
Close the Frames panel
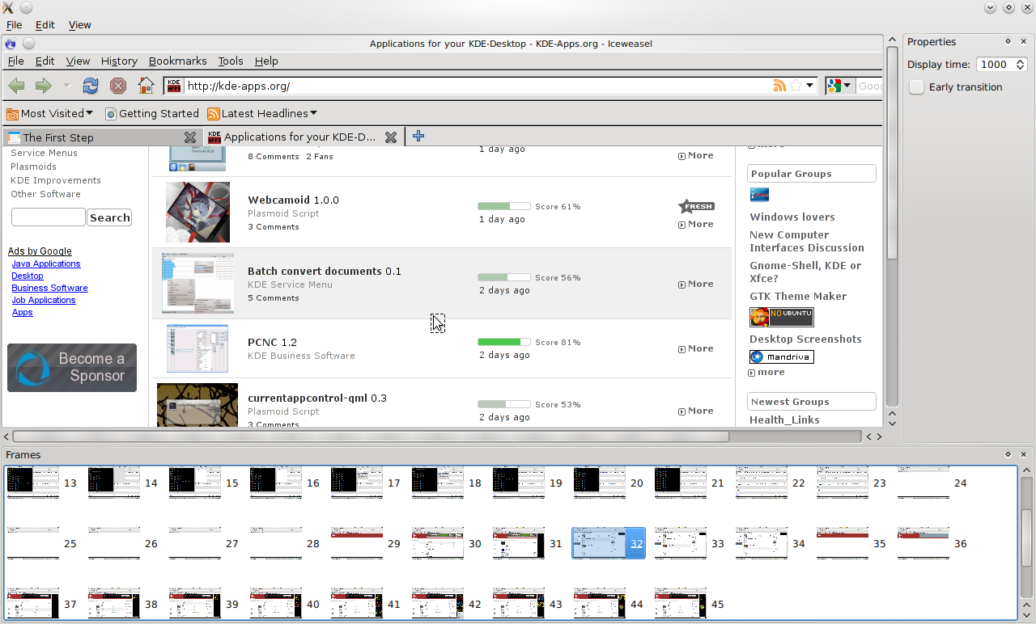click(x=1024, y=455)
